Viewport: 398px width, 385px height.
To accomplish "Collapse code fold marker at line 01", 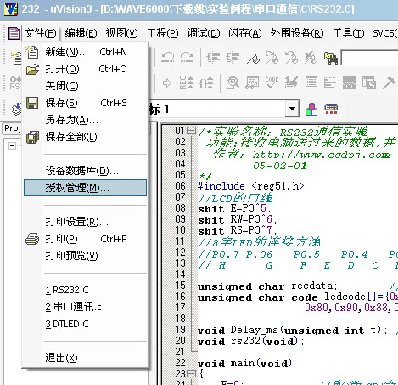I will pos(192,131).
